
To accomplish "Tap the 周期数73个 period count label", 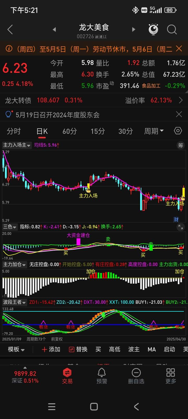I will 36,339.
